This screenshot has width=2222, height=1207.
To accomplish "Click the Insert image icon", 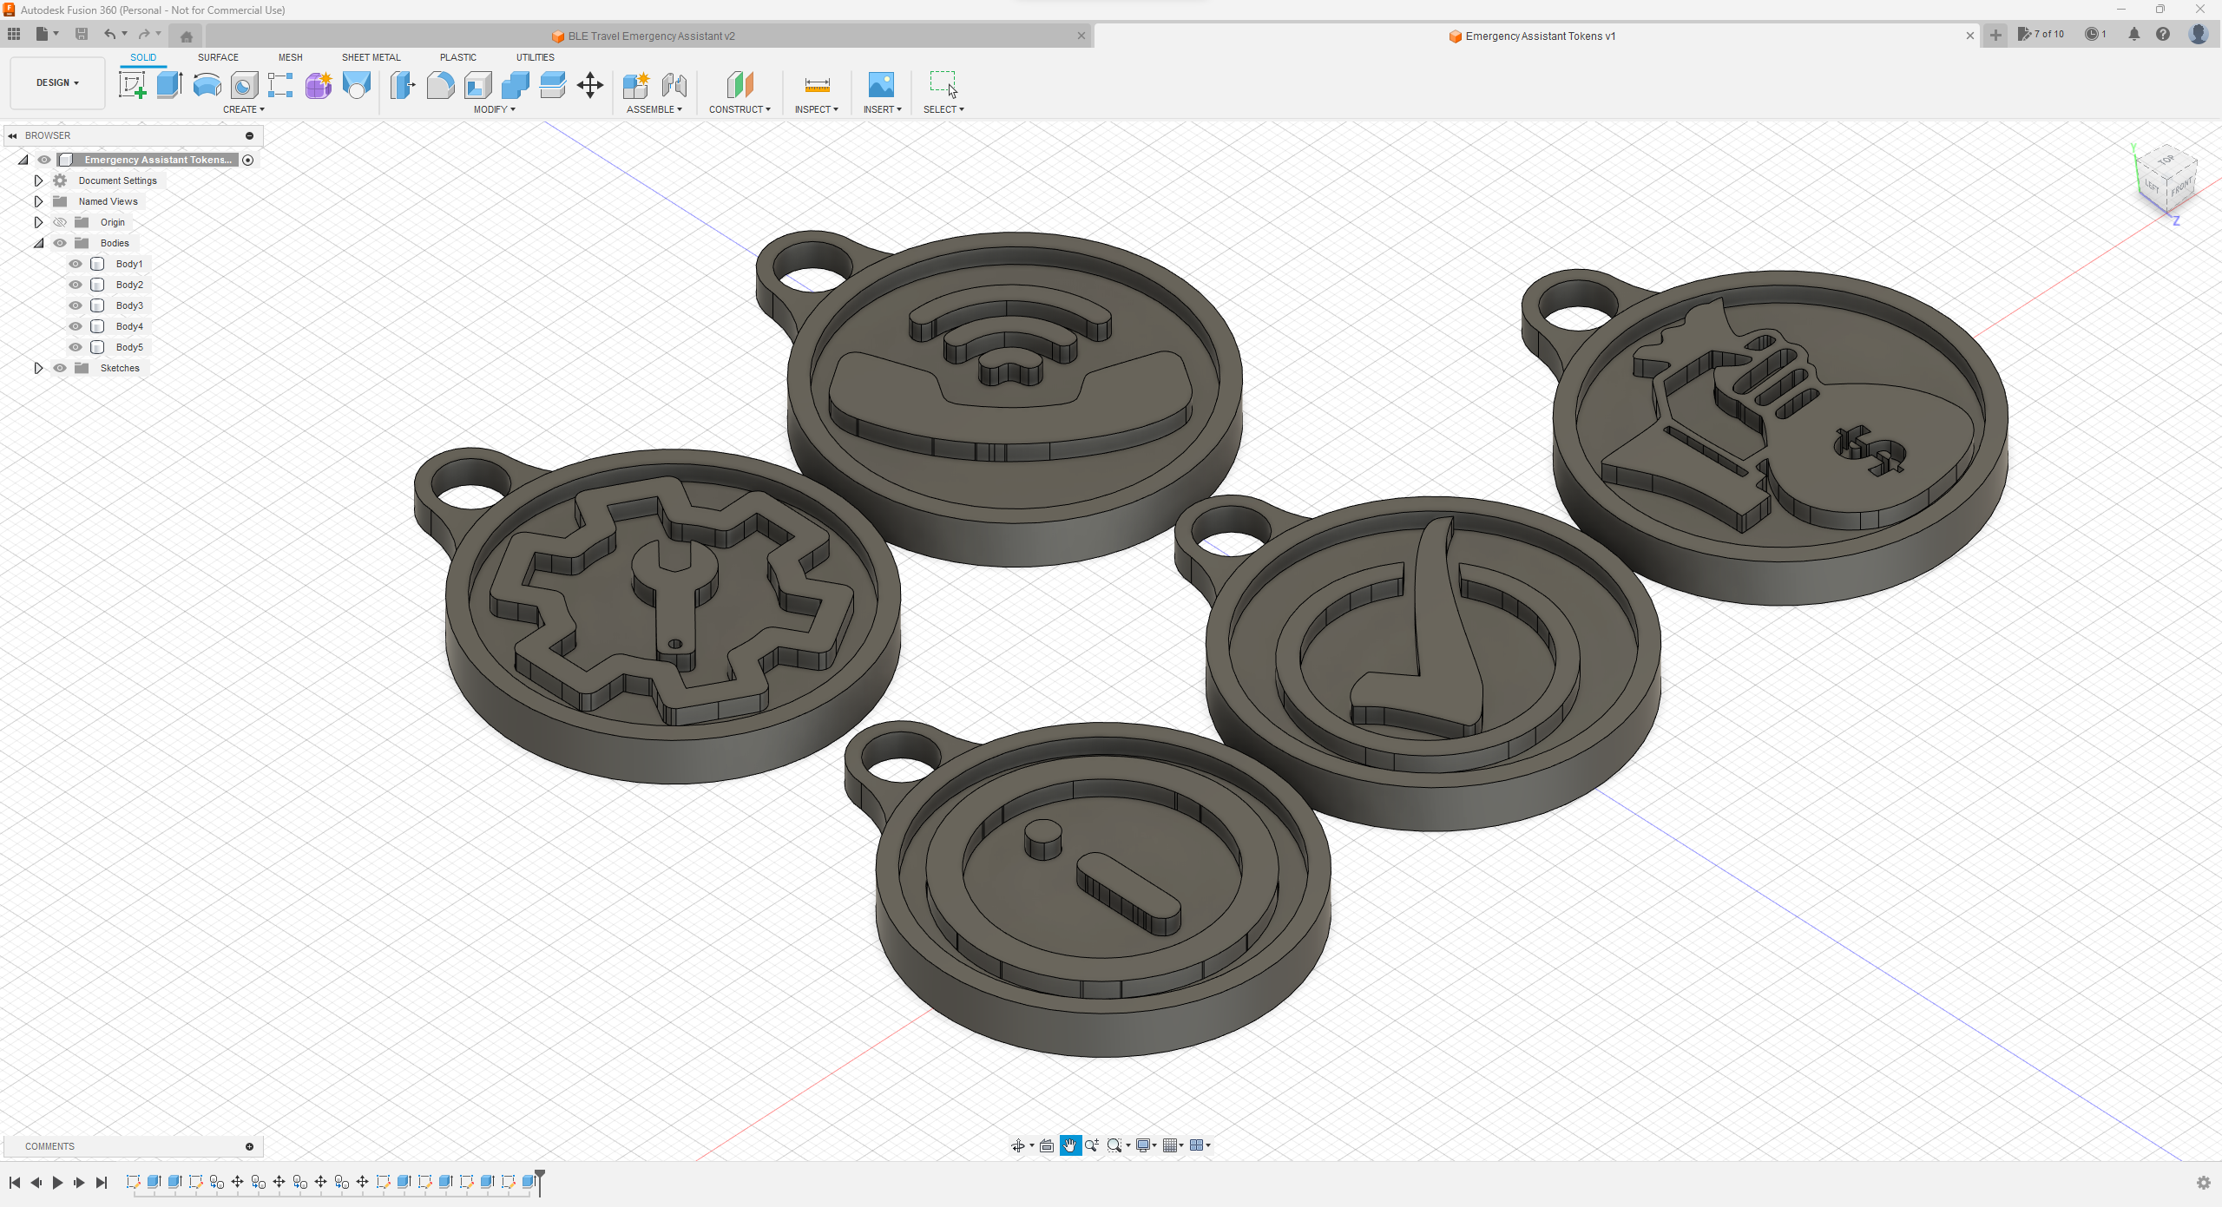I will coord(881,85).
